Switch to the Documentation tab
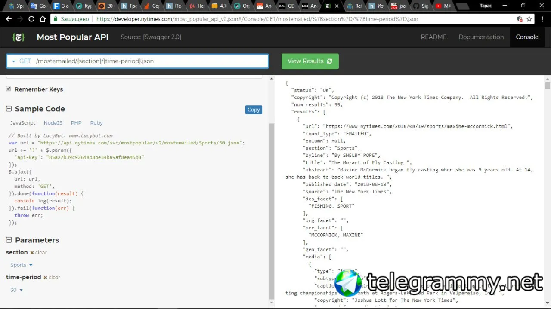This screenshot has width=551, height=309. click(x=481, y=37)
